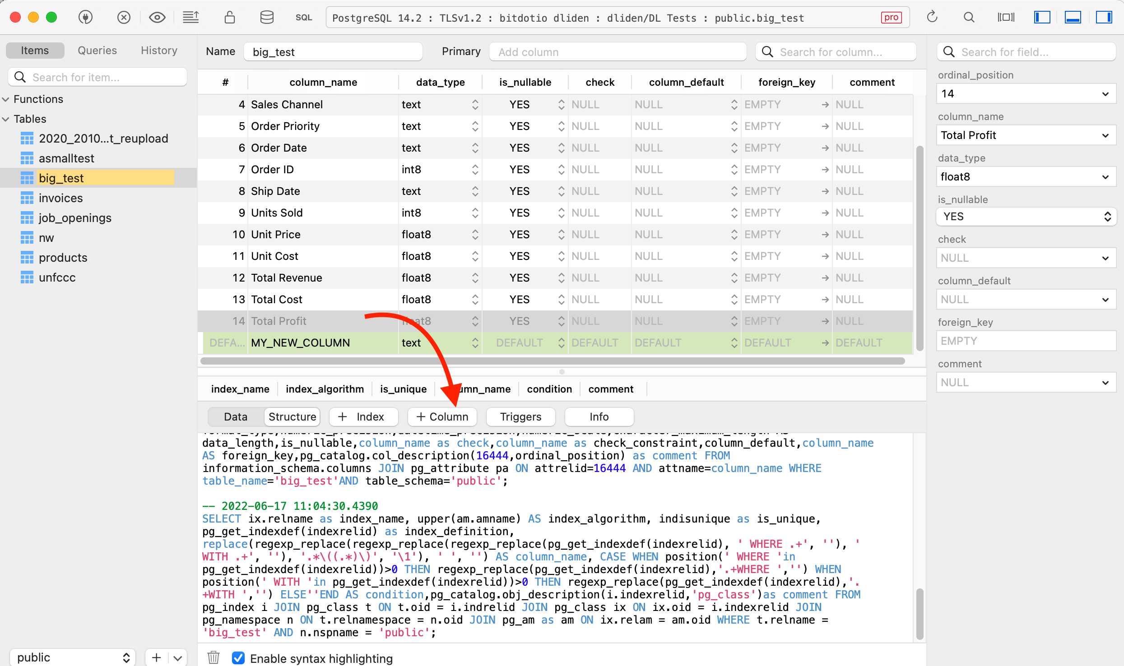Open the public schema selector

click(72, 658)
